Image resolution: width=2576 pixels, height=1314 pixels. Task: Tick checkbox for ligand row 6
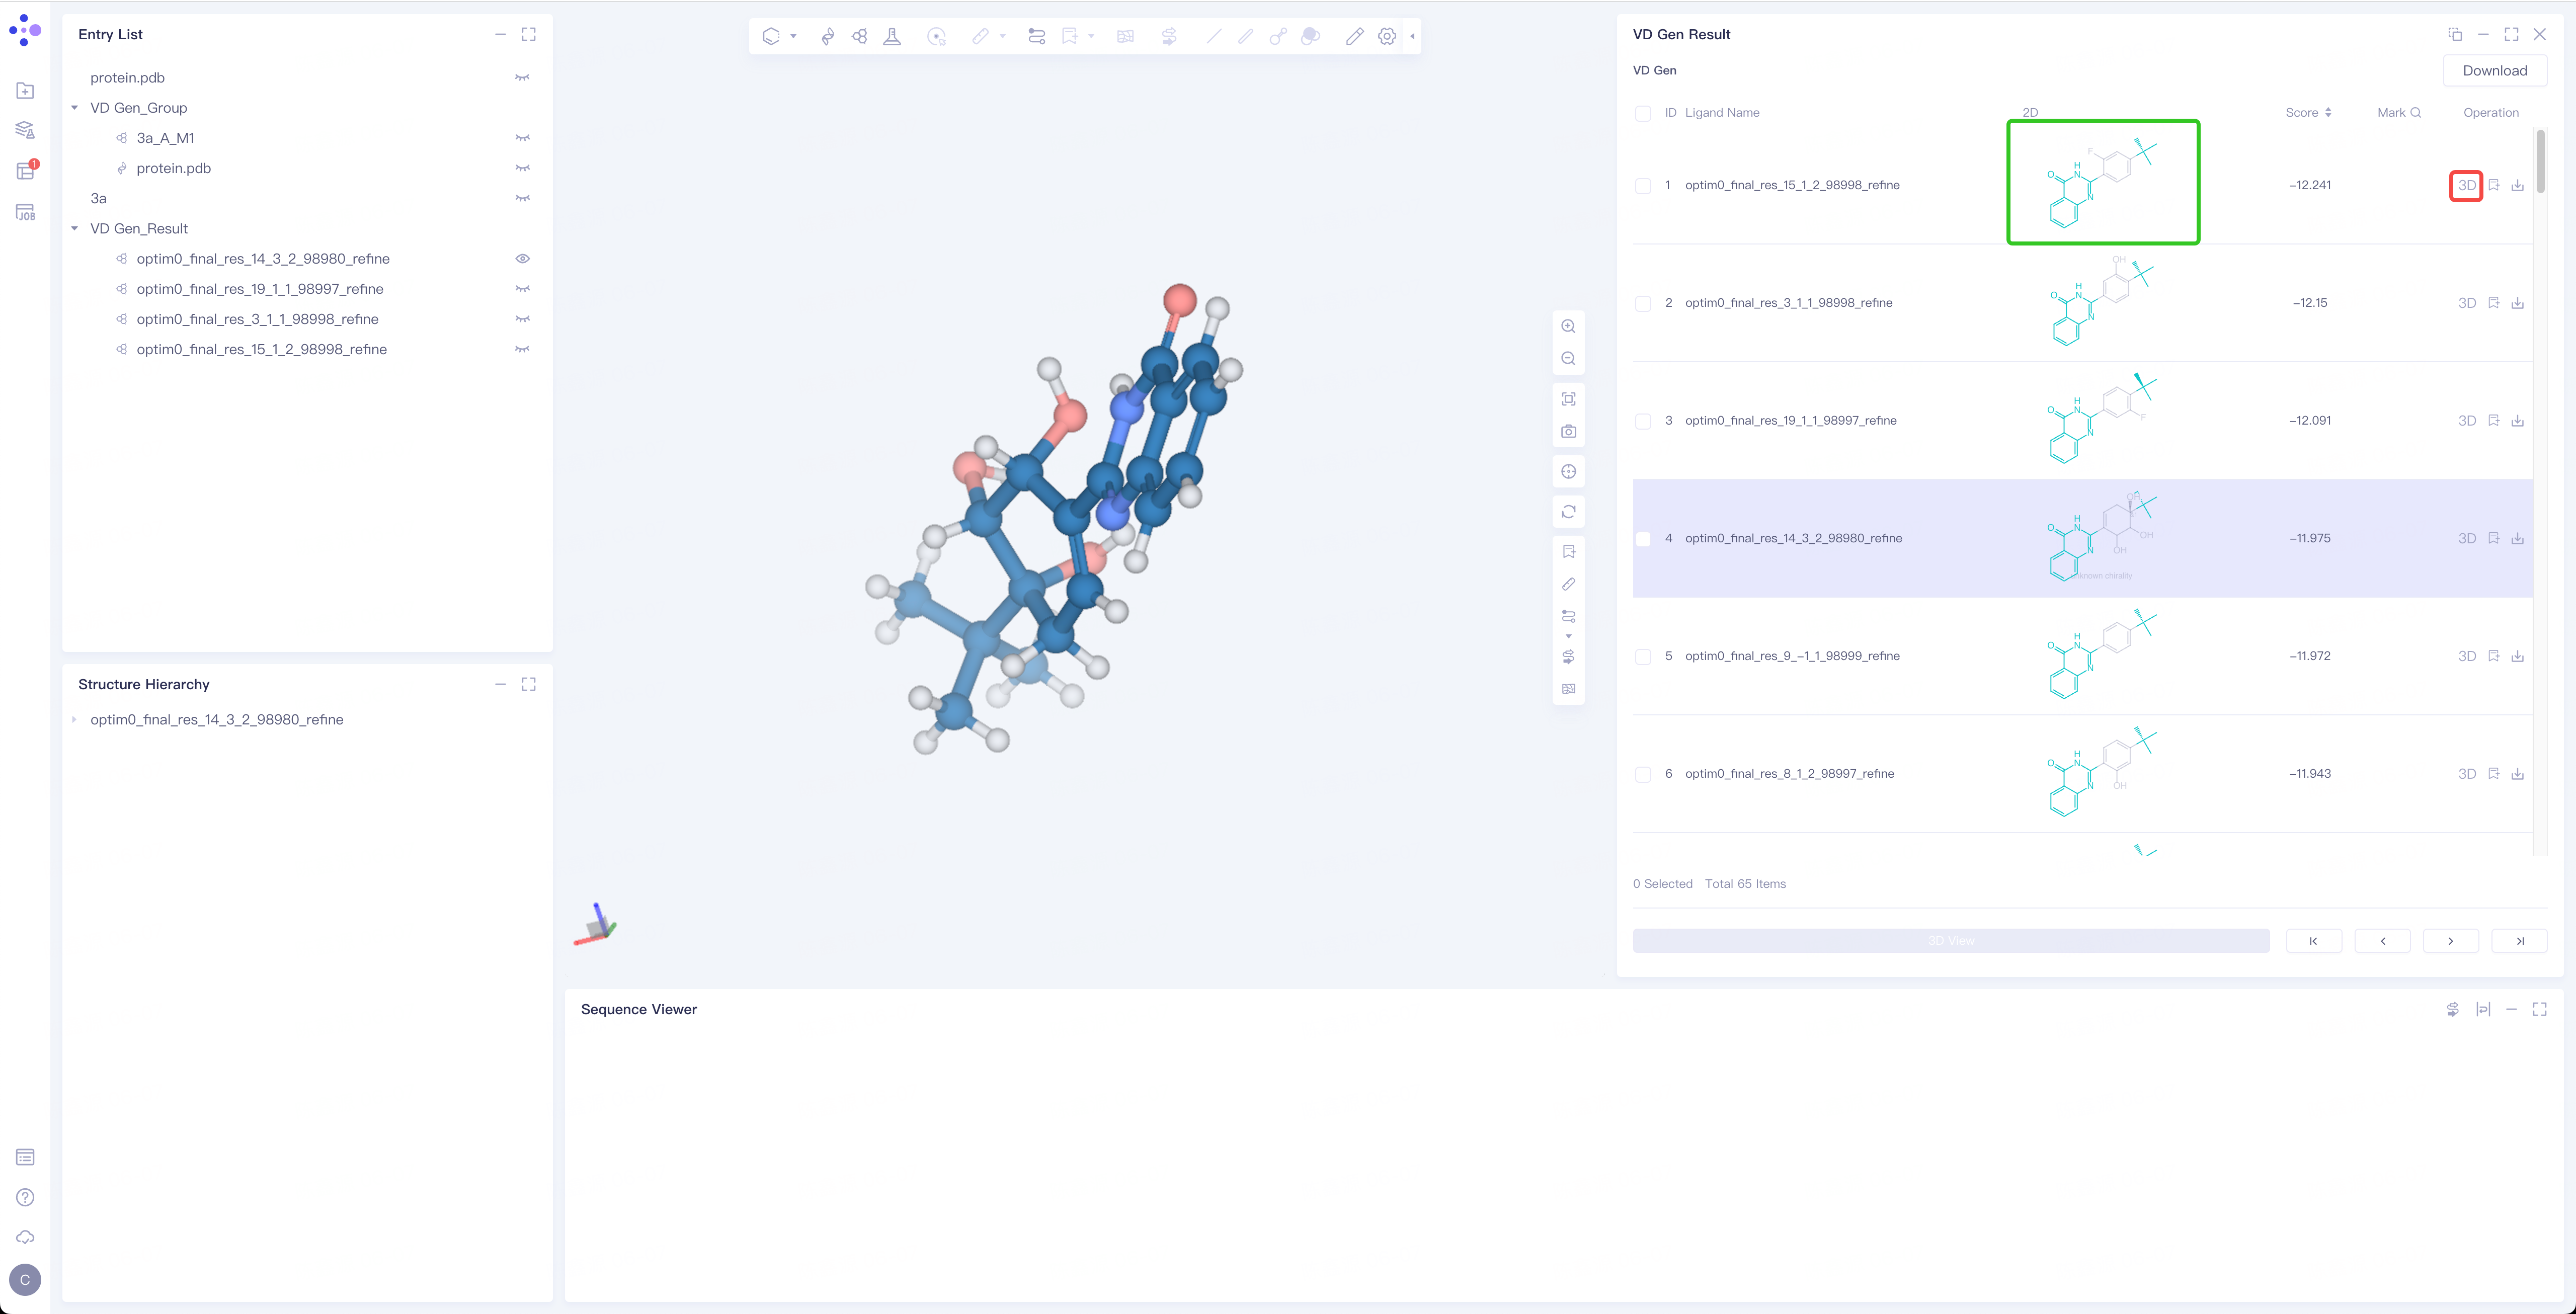point(1643,775)
